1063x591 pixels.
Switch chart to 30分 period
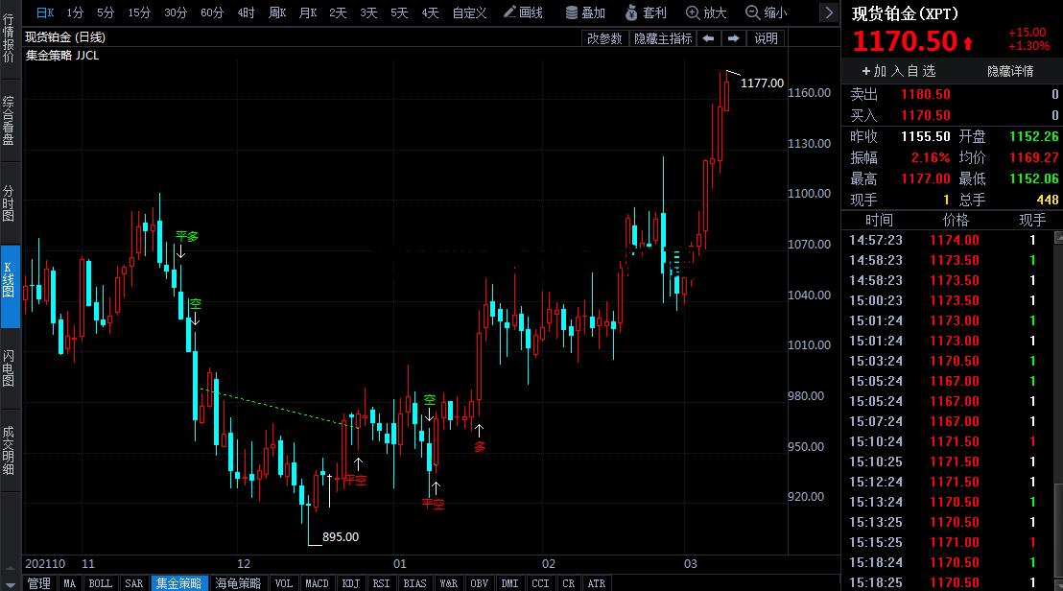pyautogui.click(x=176, y=12)
